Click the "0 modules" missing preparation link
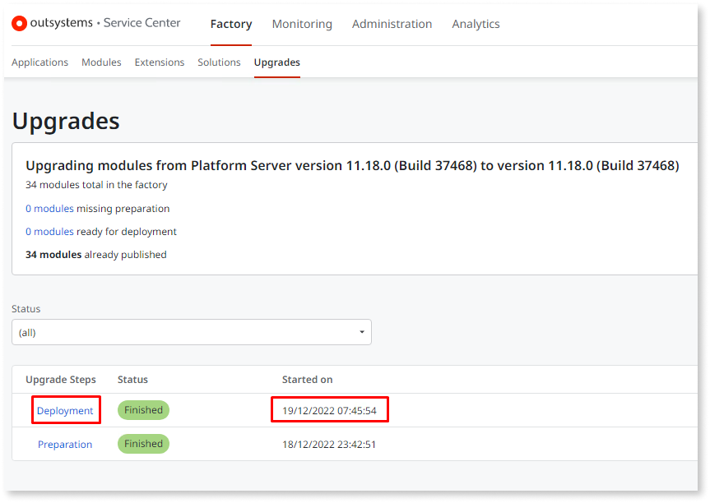 tap(49, 208)
